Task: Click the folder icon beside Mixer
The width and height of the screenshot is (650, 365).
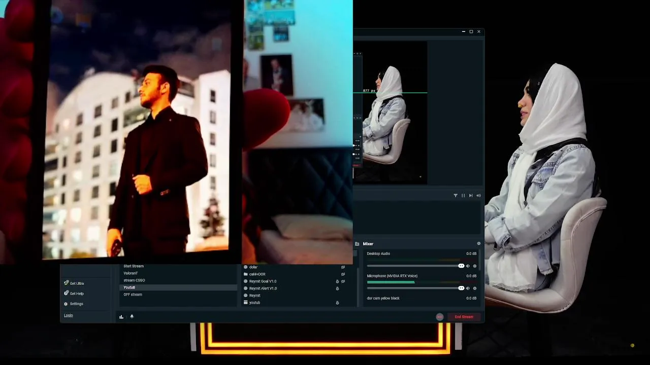Action: (x=357, y=244)
